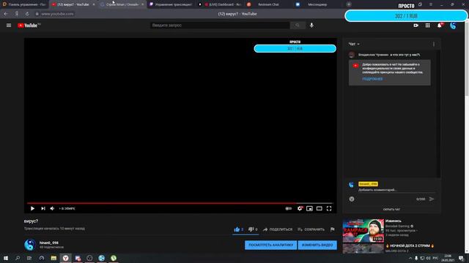Open the Create video camera icon
Image resolution: width=469 pixels, height=263 pixels.
click(416, 26)
